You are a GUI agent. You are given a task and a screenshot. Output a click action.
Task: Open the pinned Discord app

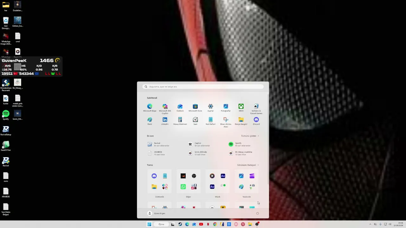[x=256, y=121]
